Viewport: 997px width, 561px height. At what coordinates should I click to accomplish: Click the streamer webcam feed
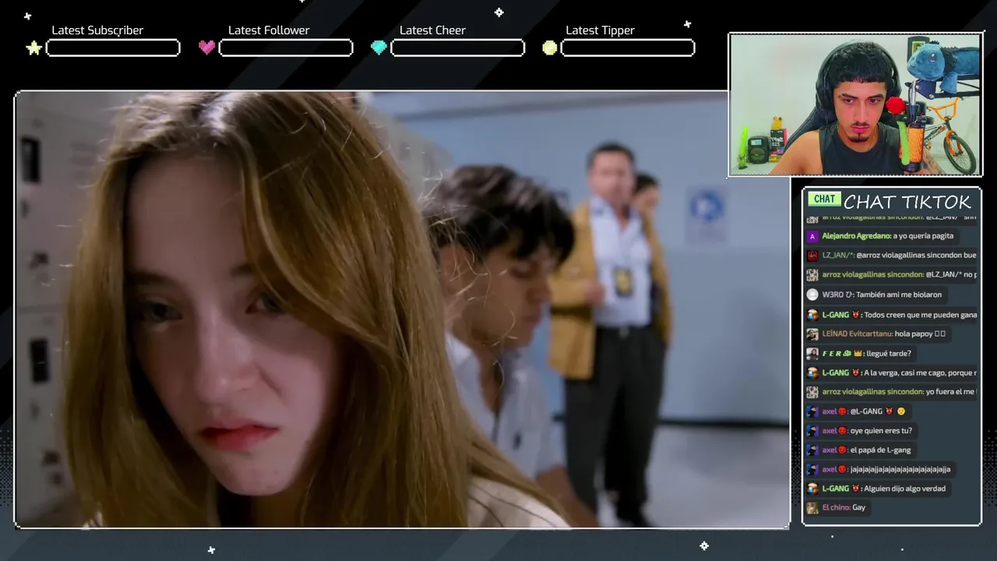pos(854,104)
